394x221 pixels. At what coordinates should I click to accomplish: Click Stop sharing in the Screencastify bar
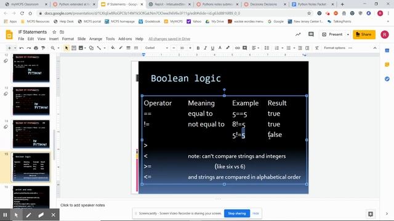[x=236, y=214]
